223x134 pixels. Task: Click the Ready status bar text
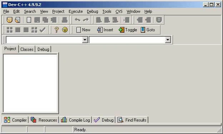point(80,130)
